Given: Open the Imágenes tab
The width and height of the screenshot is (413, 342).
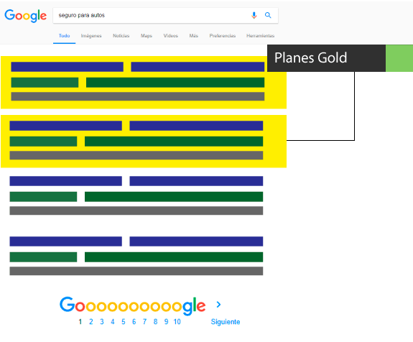Looking at the screenshot, I should pos(91,36).
